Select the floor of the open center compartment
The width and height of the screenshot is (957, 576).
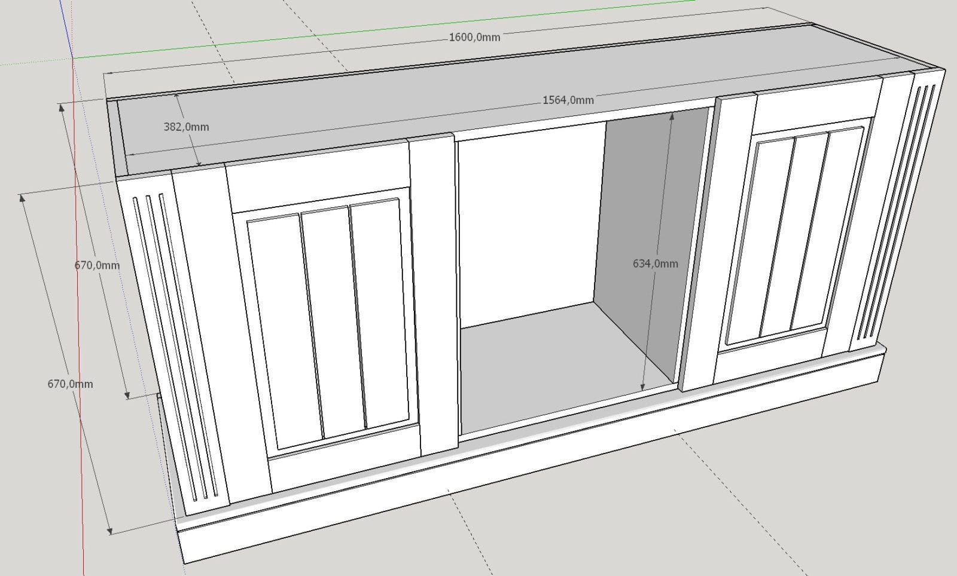point(538,364)
